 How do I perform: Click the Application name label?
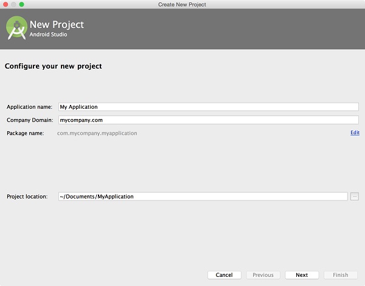[30, 107]
